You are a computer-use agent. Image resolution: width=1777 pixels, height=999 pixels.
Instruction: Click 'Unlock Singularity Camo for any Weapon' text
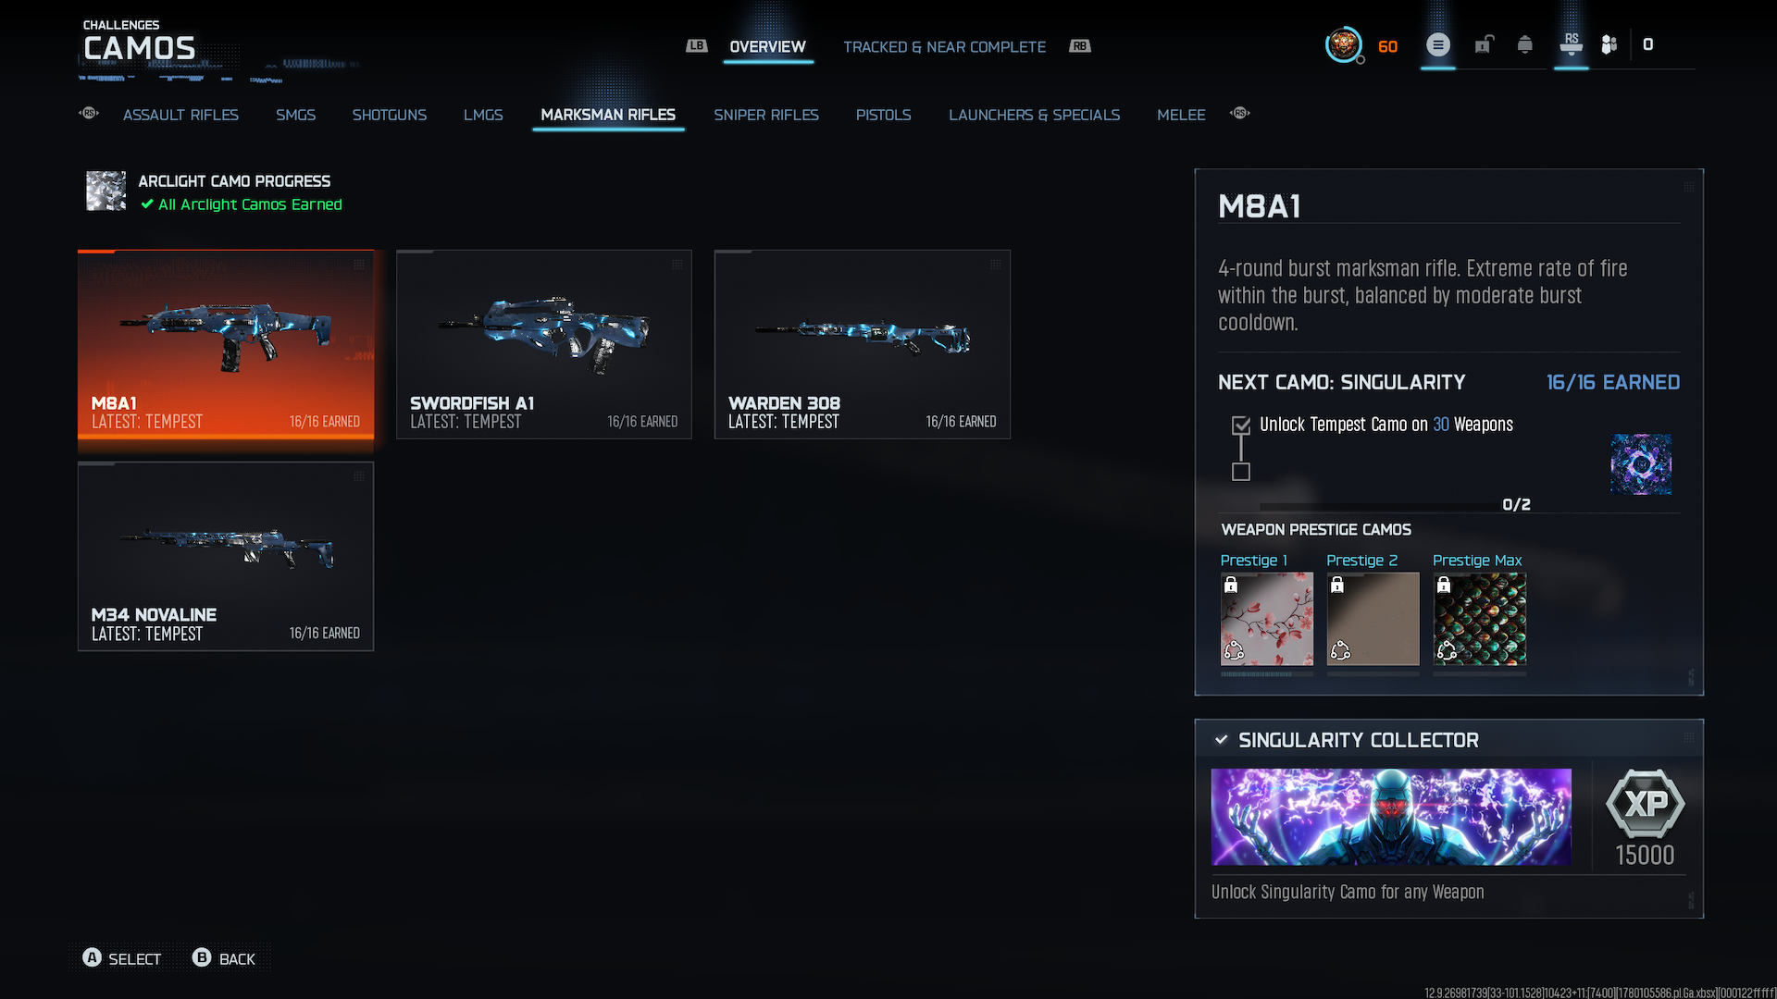[x=1348, y=892]
